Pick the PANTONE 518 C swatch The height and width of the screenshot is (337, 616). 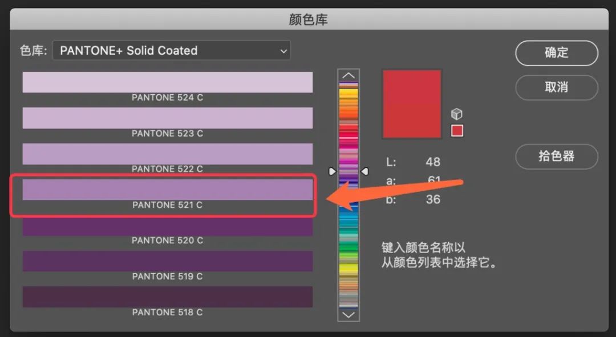point(168,297)
